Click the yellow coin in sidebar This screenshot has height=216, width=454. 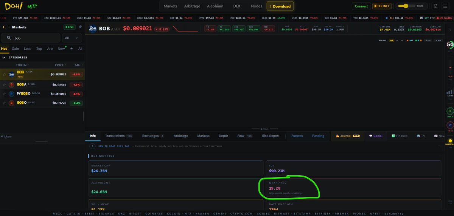coord(450,141)
